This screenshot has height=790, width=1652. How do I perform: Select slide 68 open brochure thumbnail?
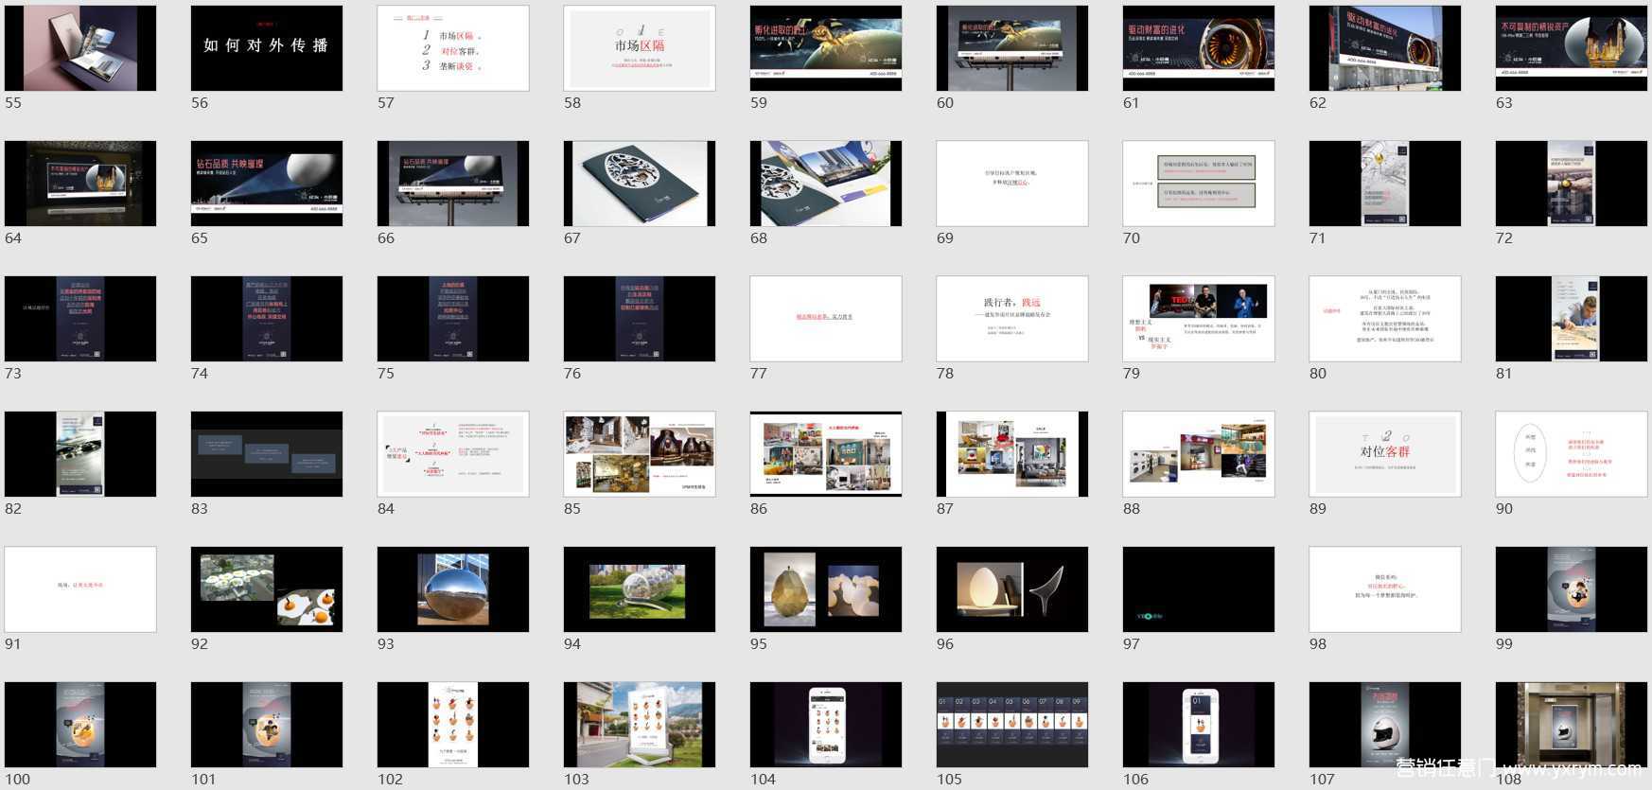826,184
